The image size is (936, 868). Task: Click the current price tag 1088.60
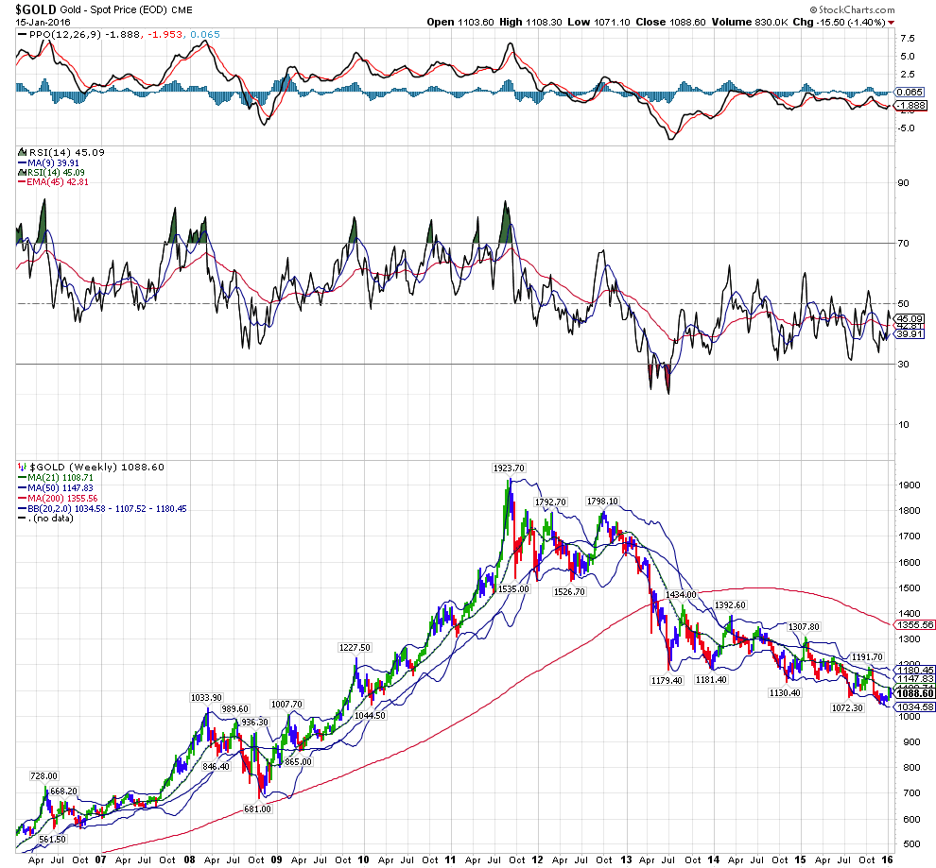tap(914, 692)
